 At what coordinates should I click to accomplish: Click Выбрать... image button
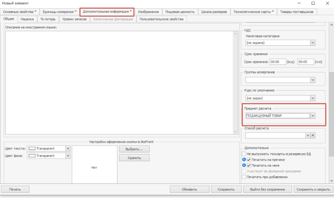[134, 149]
